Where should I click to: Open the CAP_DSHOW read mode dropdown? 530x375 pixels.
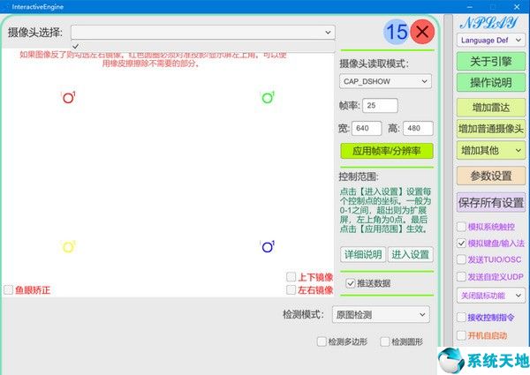pos(385,81)
